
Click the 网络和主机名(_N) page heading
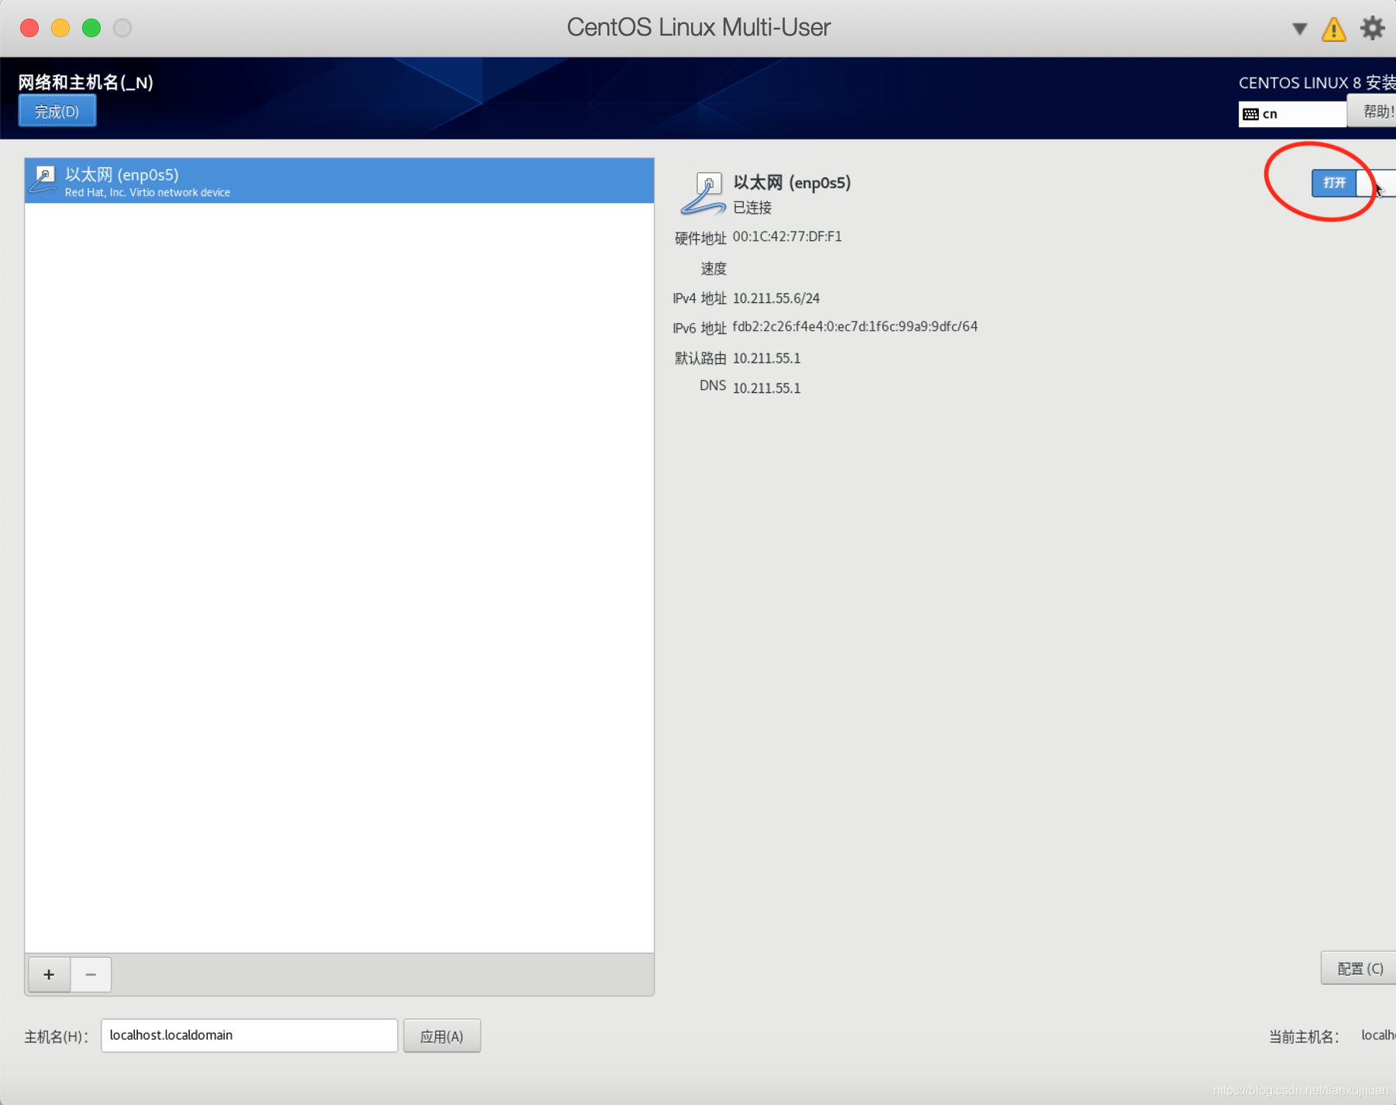tap(86, 82)
